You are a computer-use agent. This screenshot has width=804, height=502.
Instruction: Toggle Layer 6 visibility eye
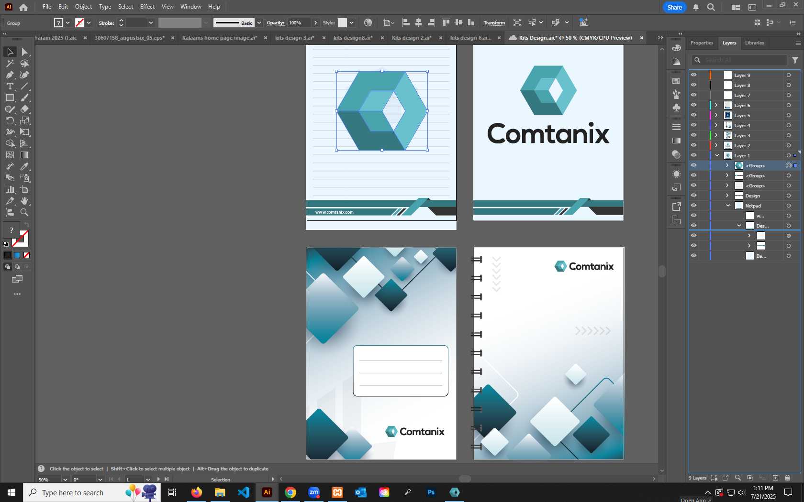pos(693,105)
